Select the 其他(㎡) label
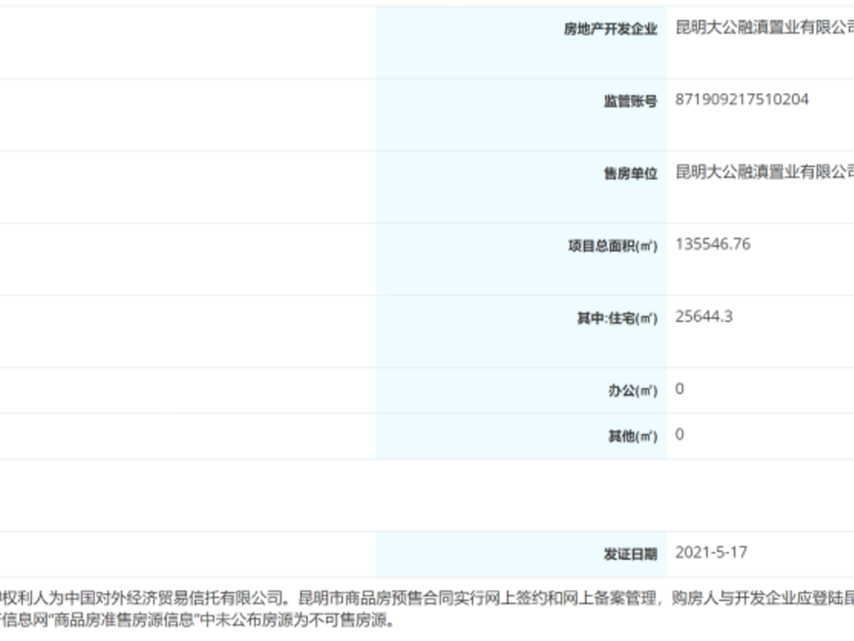This screenshot has width=854, height=641. pos(633,437)
